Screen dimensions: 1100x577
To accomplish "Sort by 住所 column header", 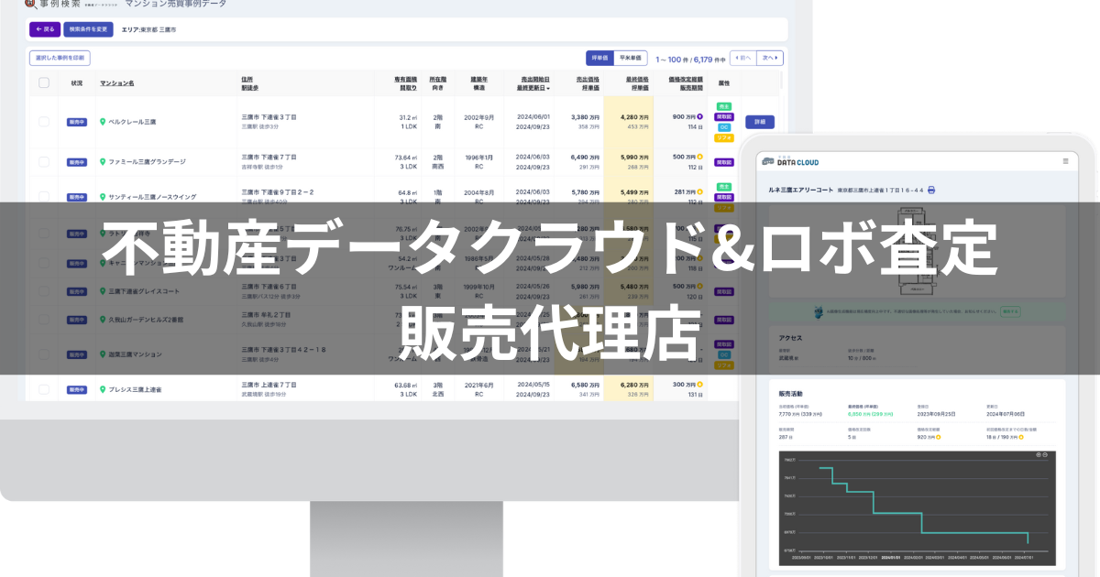I will (247, 79).
